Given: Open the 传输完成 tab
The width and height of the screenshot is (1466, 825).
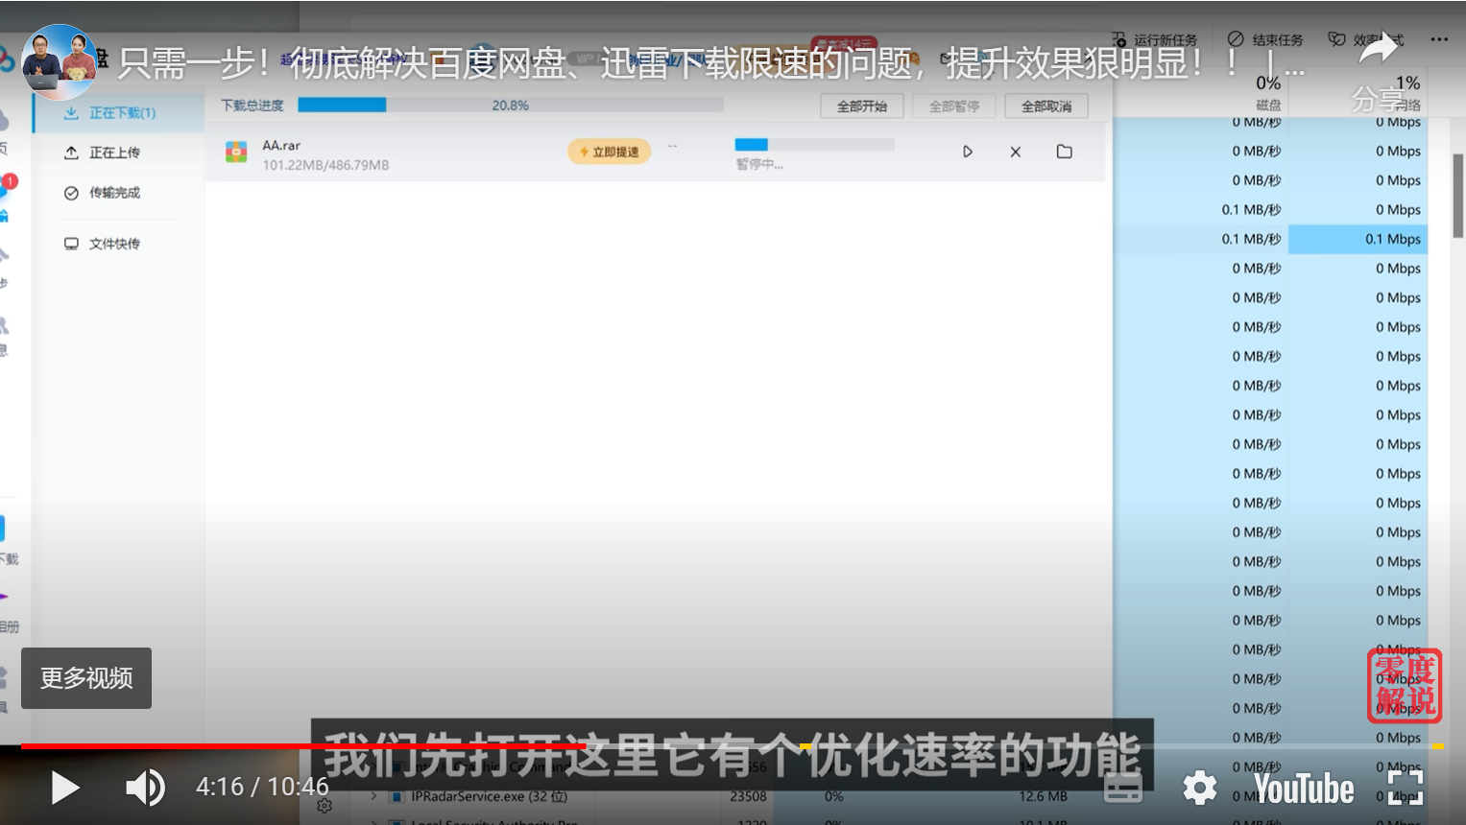Looking at the screenshot, I should click(114, 193).
